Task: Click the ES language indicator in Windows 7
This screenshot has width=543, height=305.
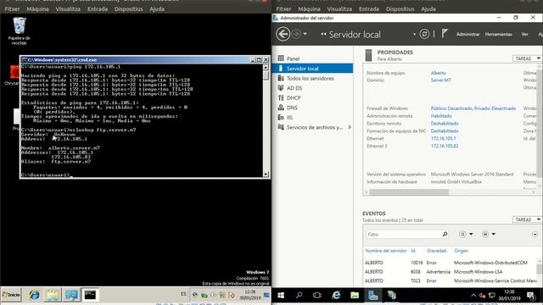Action: pos(183,294)
